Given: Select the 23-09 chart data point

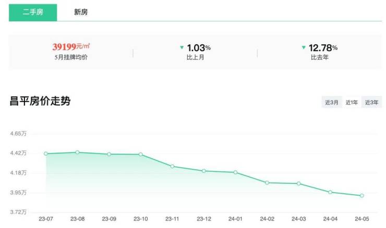Looking at the screenshot, I should coord(109,154).
